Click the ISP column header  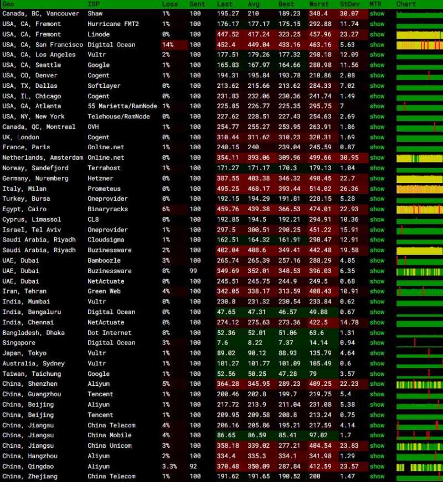click(x=94, y=4)
